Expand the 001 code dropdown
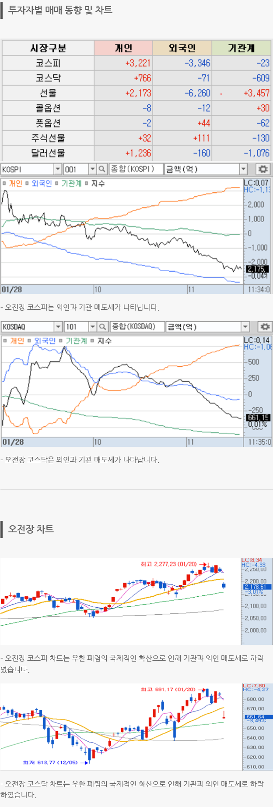 pyautogui.click(x=92, y=169)
